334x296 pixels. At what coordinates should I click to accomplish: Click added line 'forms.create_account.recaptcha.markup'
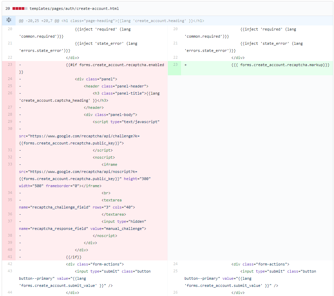click(280, 65)
